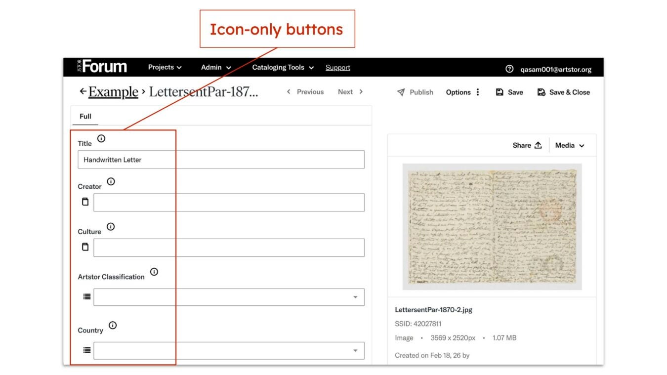
Task: Click the list icon beside Artstor Classification
Action: [86, 296]
